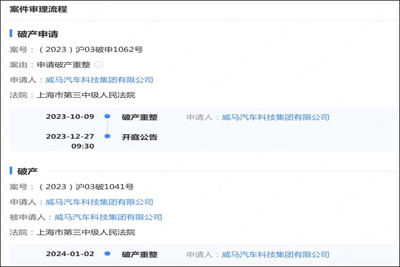Click 破产重整 event in 2024-01-02 row

[139, 254]
